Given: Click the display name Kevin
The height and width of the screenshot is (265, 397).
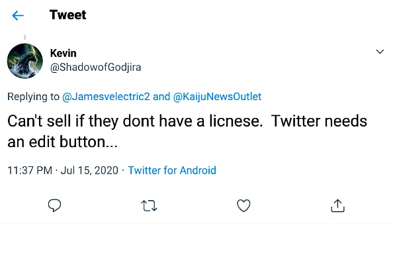Looking at the screenshot, I should [x=64, y=52].
